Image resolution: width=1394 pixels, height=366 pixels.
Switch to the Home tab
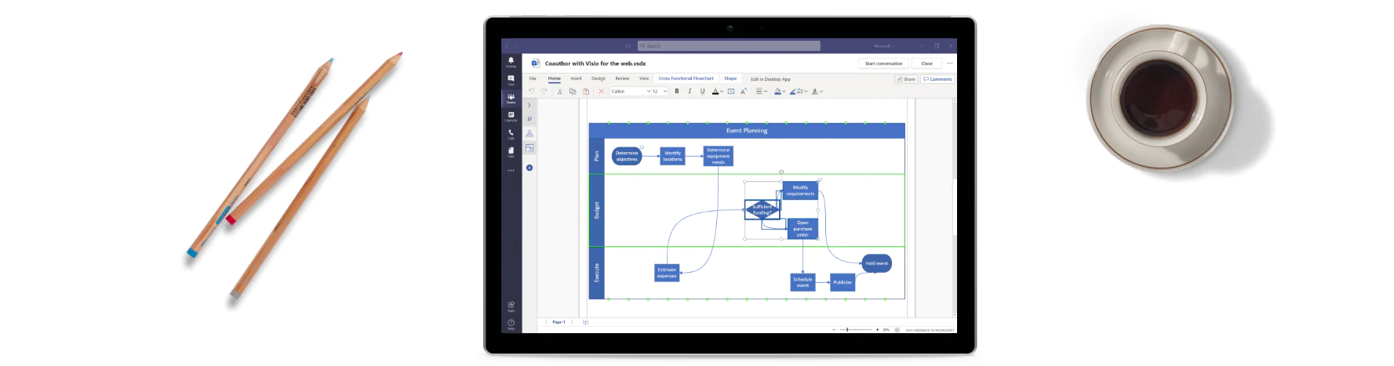tap(555, 78)
